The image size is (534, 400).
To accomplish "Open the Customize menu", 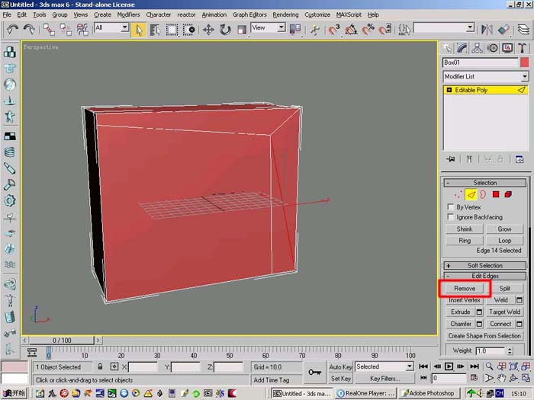I will 317,14.
